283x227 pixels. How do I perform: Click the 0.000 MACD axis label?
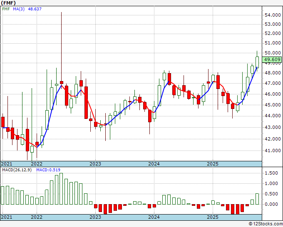[271, 204]
